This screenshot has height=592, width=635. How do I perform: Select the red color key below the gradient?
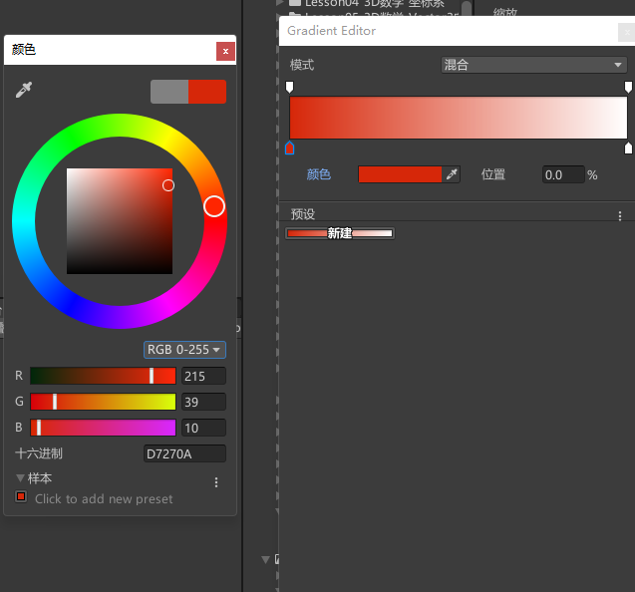tap(290, 148)
